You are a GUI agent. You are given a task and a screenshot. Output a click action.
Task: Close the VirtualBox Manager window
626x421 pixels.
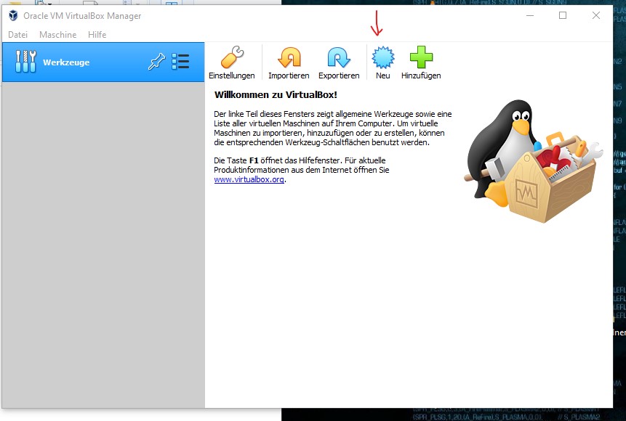(595, 15)
